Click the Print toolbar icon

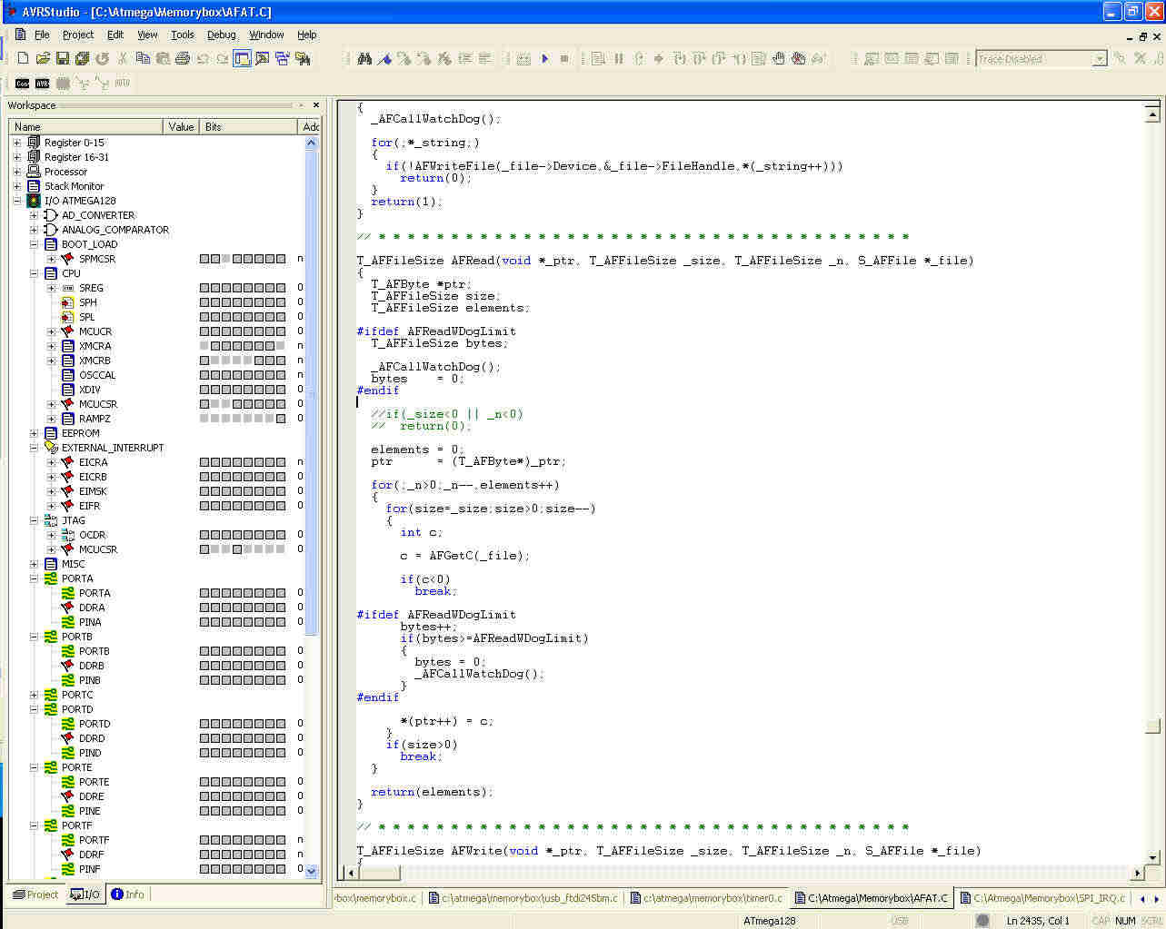pos(183,58)
